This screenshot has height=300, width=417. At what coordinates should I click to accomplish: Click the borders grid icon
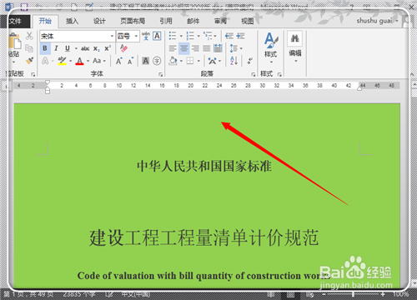190,61
